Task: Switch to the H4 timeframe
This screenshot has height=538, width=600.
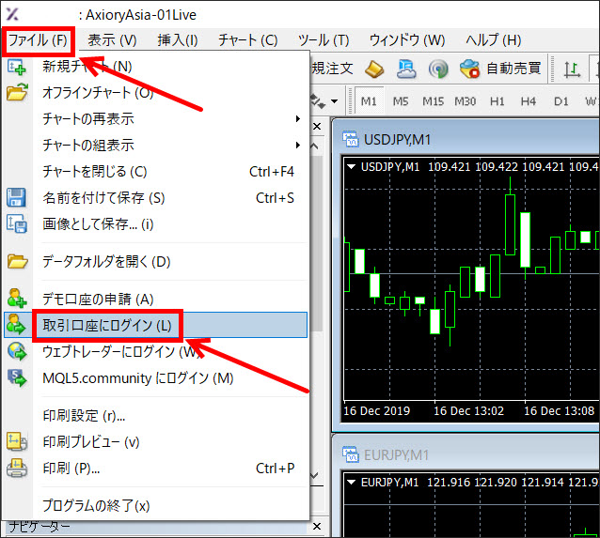Action: pos(528,100)
